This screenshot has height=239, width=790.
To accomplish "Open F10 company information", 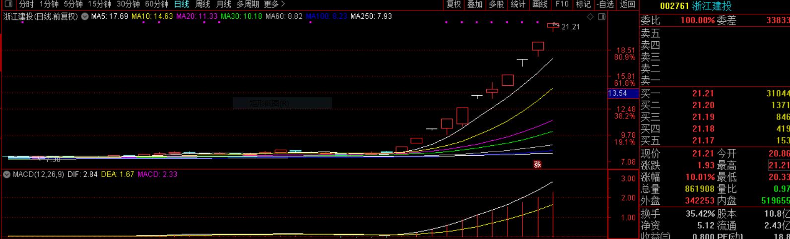I will [562, 4].
